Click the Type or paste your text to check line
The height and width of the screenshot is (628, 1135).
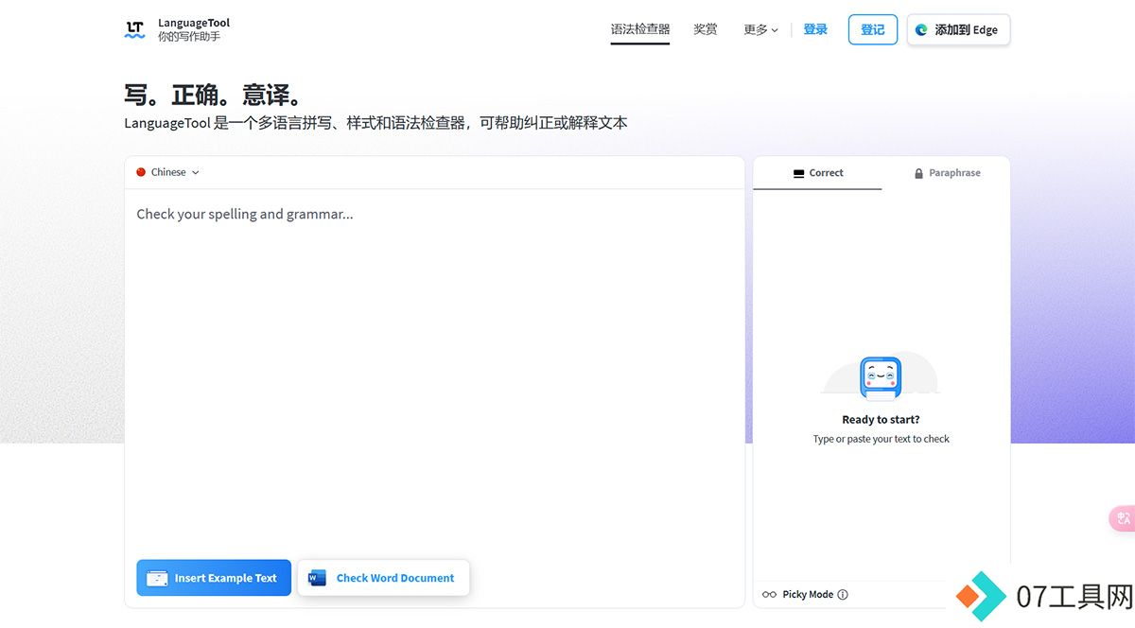881,439
